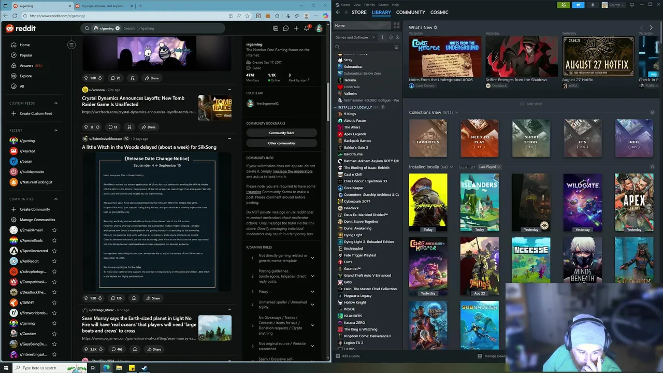
Task: Click Steam library sort ascending arrow
Action: pos(383,37)
